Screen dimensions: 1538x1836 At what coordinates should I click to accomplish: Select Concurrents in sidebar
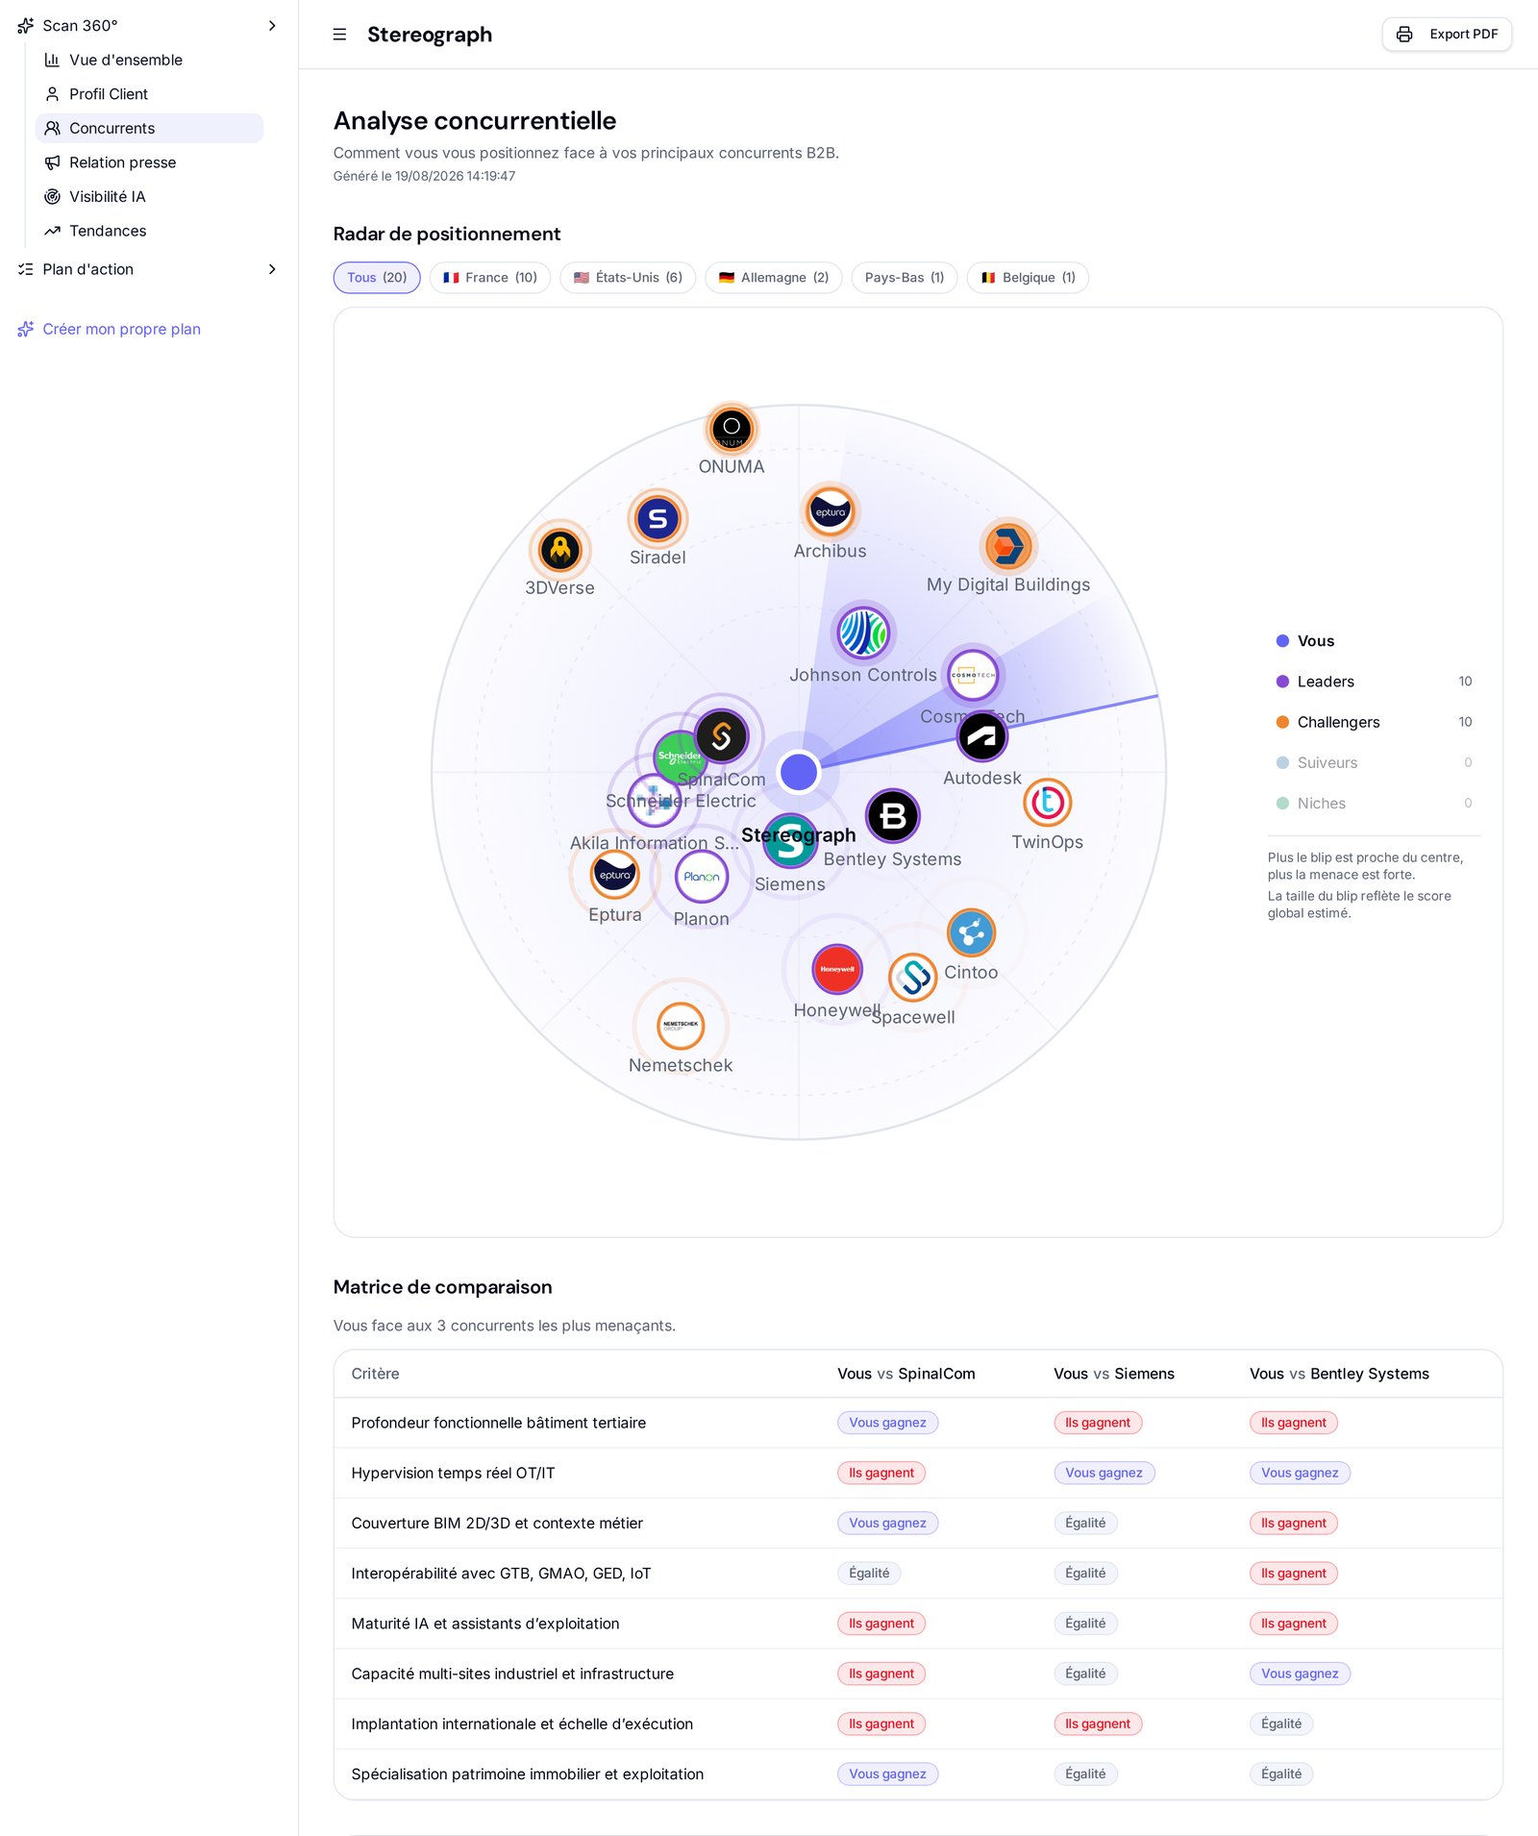point(149,128)
